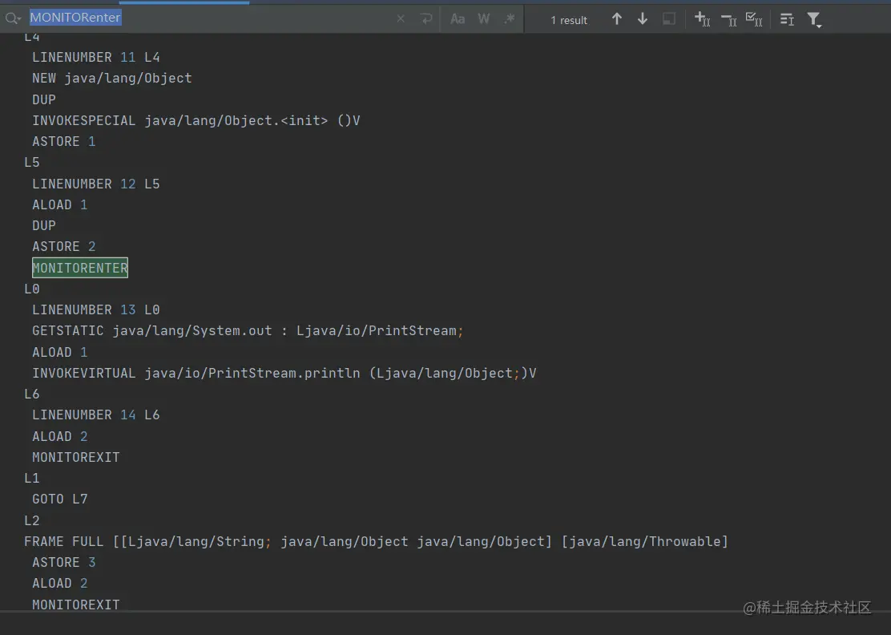Click 'ALOAD 2' below LINENUMBER 14
The width and height of the screenshot is (891, 635).
59,436
